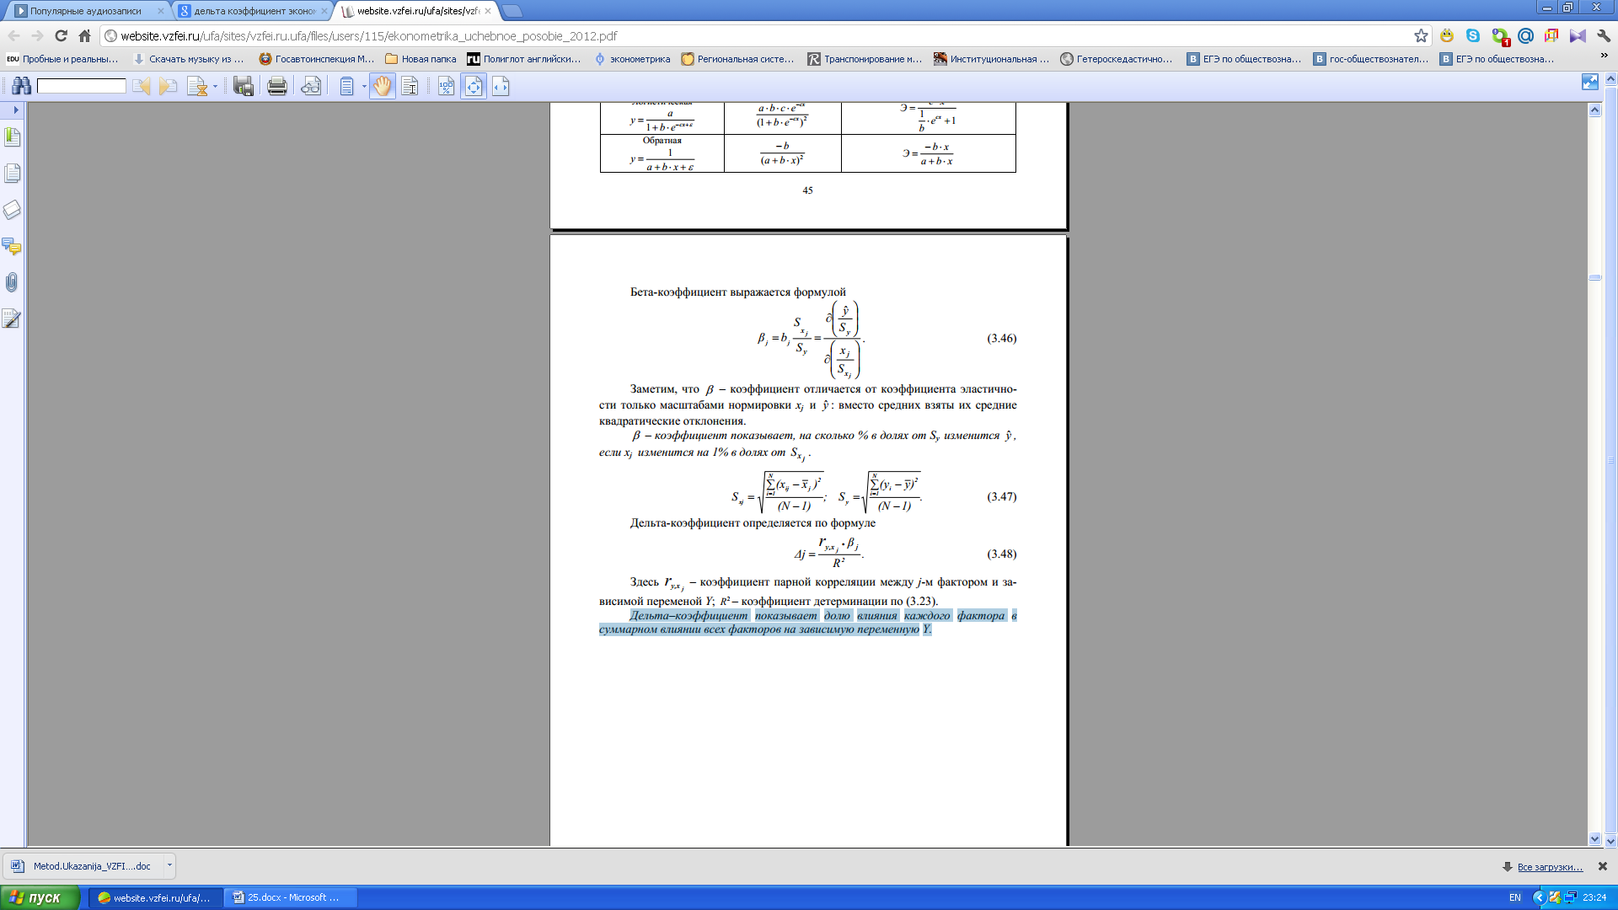Open Госавтоинспекция bookmark
The image size is (1618, 910).
316,59
